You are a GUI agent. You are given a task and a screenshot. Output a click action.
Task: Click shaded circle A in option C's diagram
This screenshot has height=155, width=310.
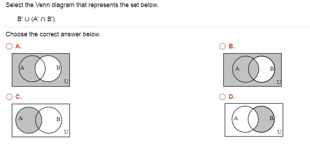pyautogui.click(x=25, y=121)
